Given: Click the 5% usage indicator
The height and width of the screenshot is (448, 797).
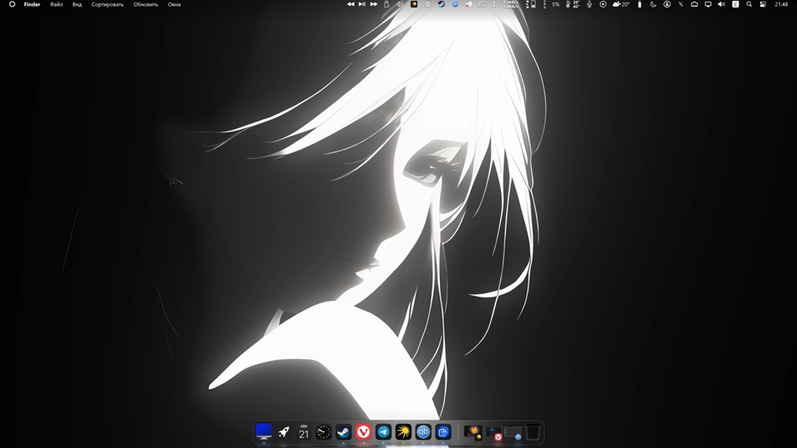Looking at the screenshot, I should tap(555, 4).
